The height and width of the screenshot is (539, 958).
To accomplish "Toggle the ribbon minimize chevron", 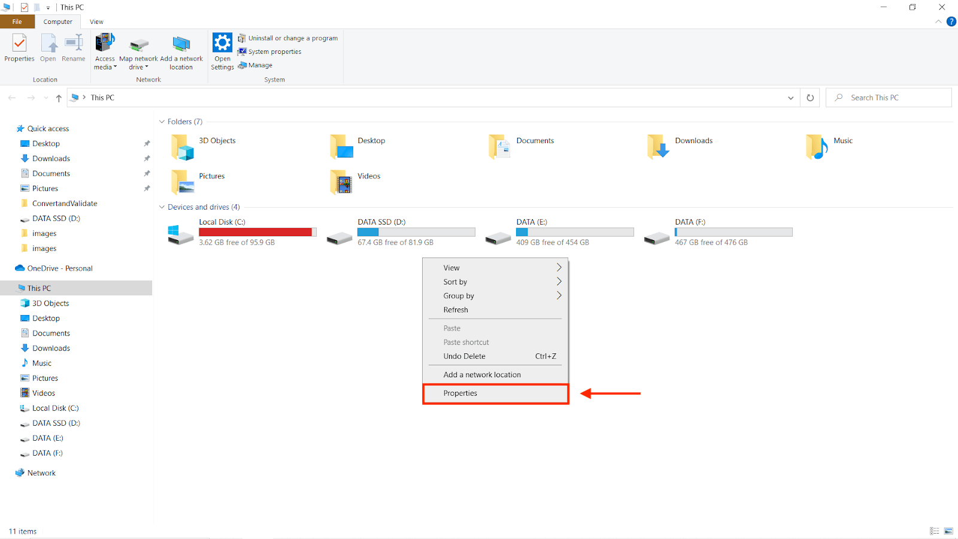I will [938, 21].
